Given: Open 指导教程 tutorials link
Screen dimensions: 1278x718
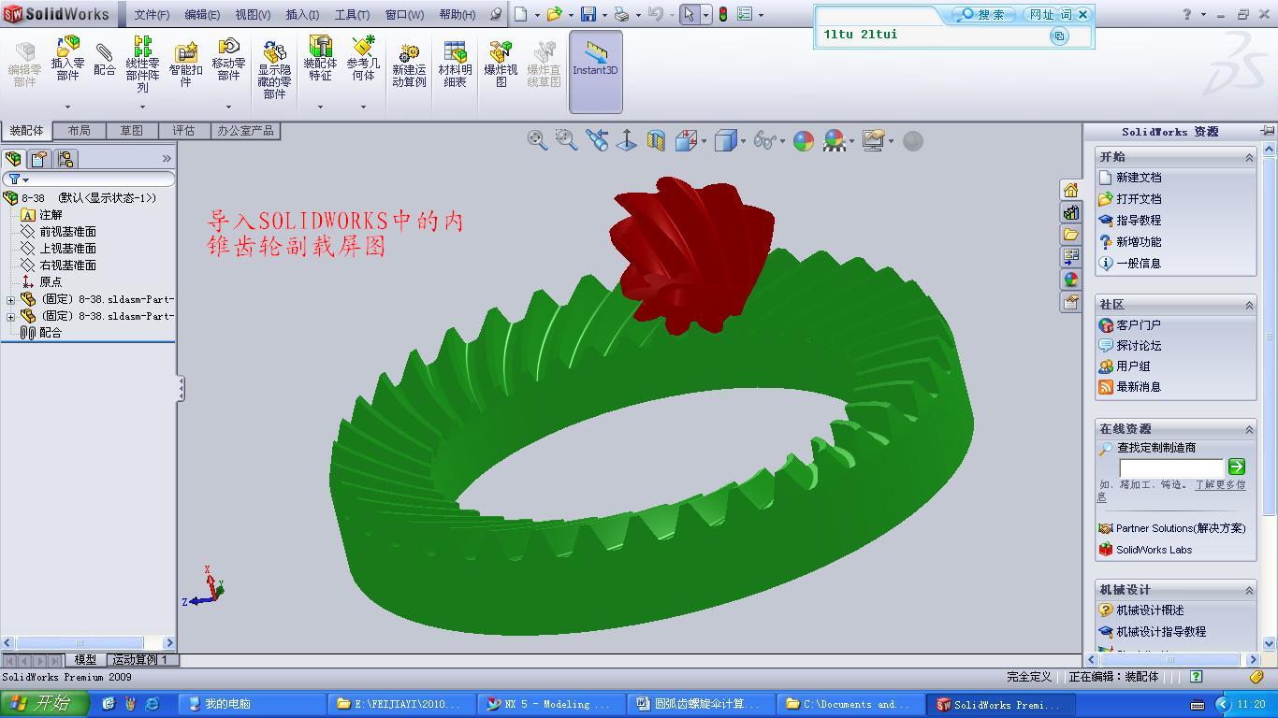Looking at the screenshot, I should 1139,221.
